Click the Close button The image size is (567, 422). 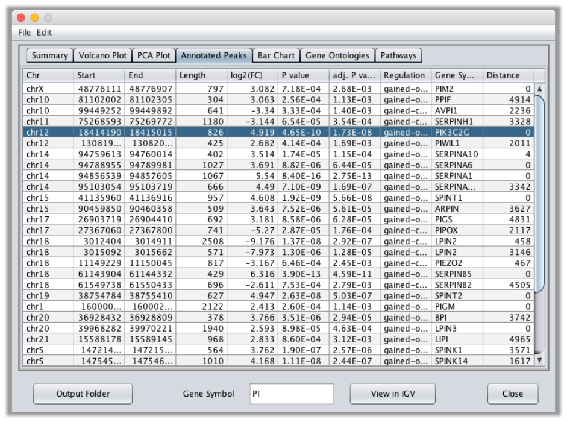512,394
